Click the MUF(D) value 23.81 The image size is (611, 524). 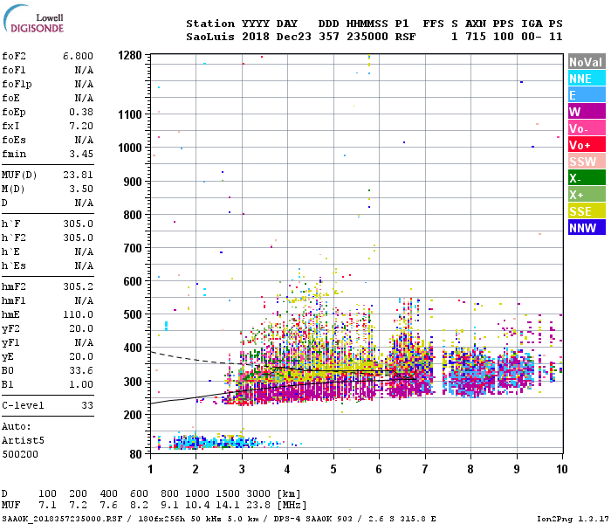tap(78, 175)
